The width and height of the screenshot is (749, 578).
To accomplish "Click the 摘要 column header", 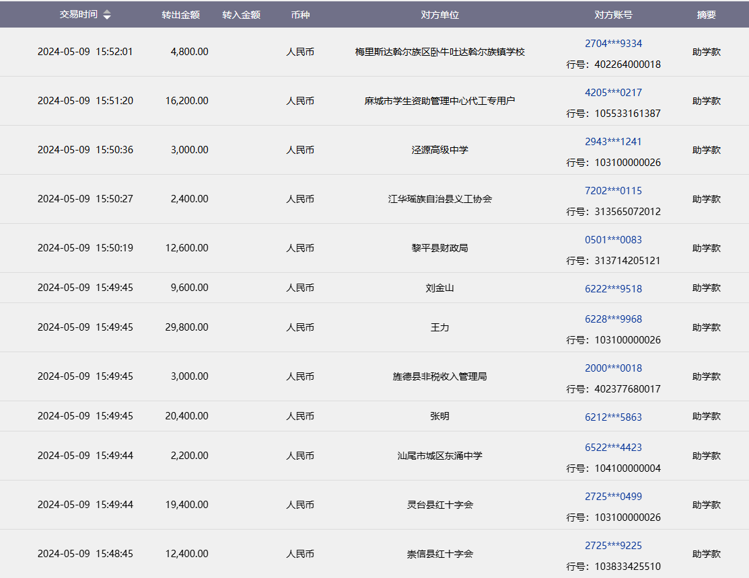I will click(x=706, y=14).
